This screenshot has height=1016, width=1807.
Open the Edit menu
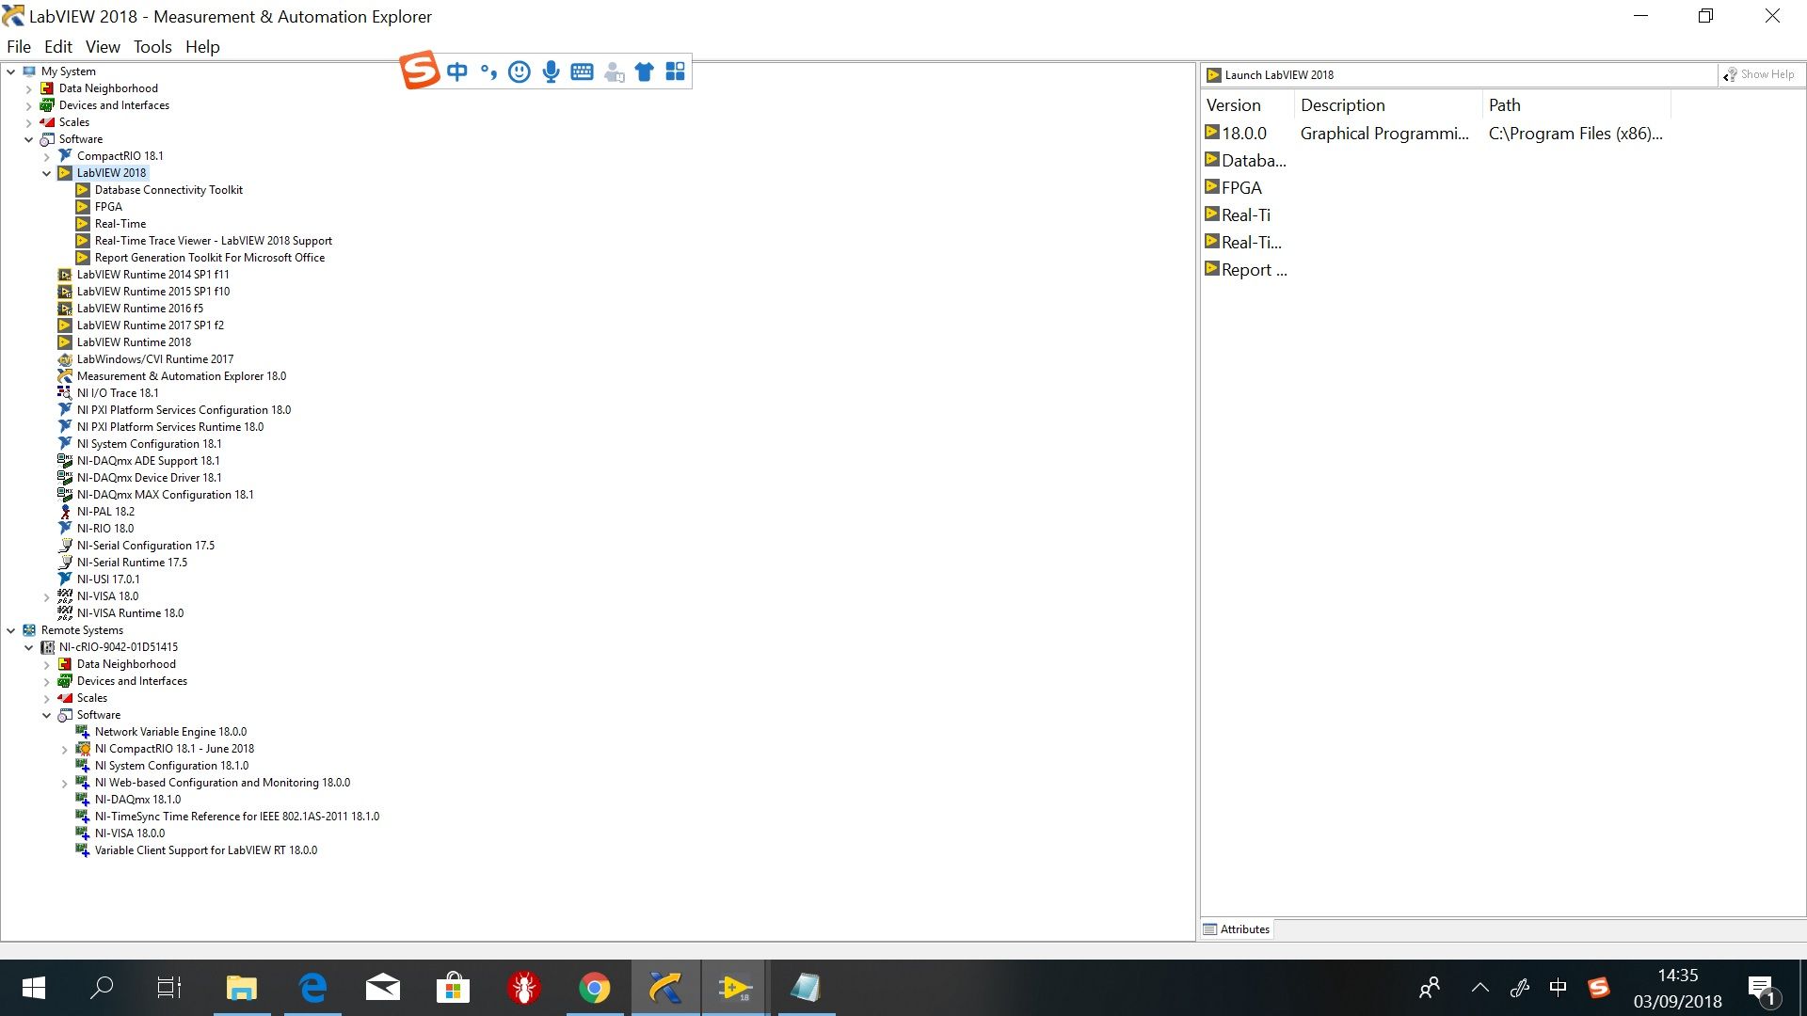coord(57,46)
